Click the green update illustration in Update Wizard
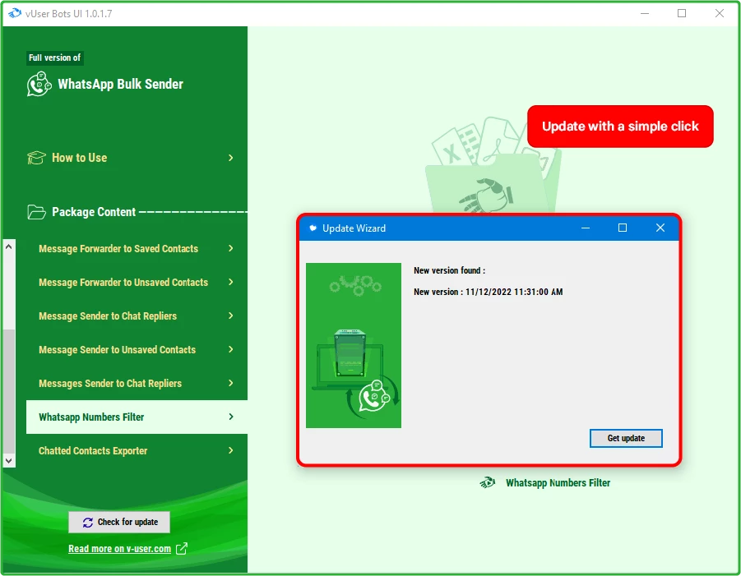Image resolution: width=741 pixels, height=576 pixels. pos(354,345)
